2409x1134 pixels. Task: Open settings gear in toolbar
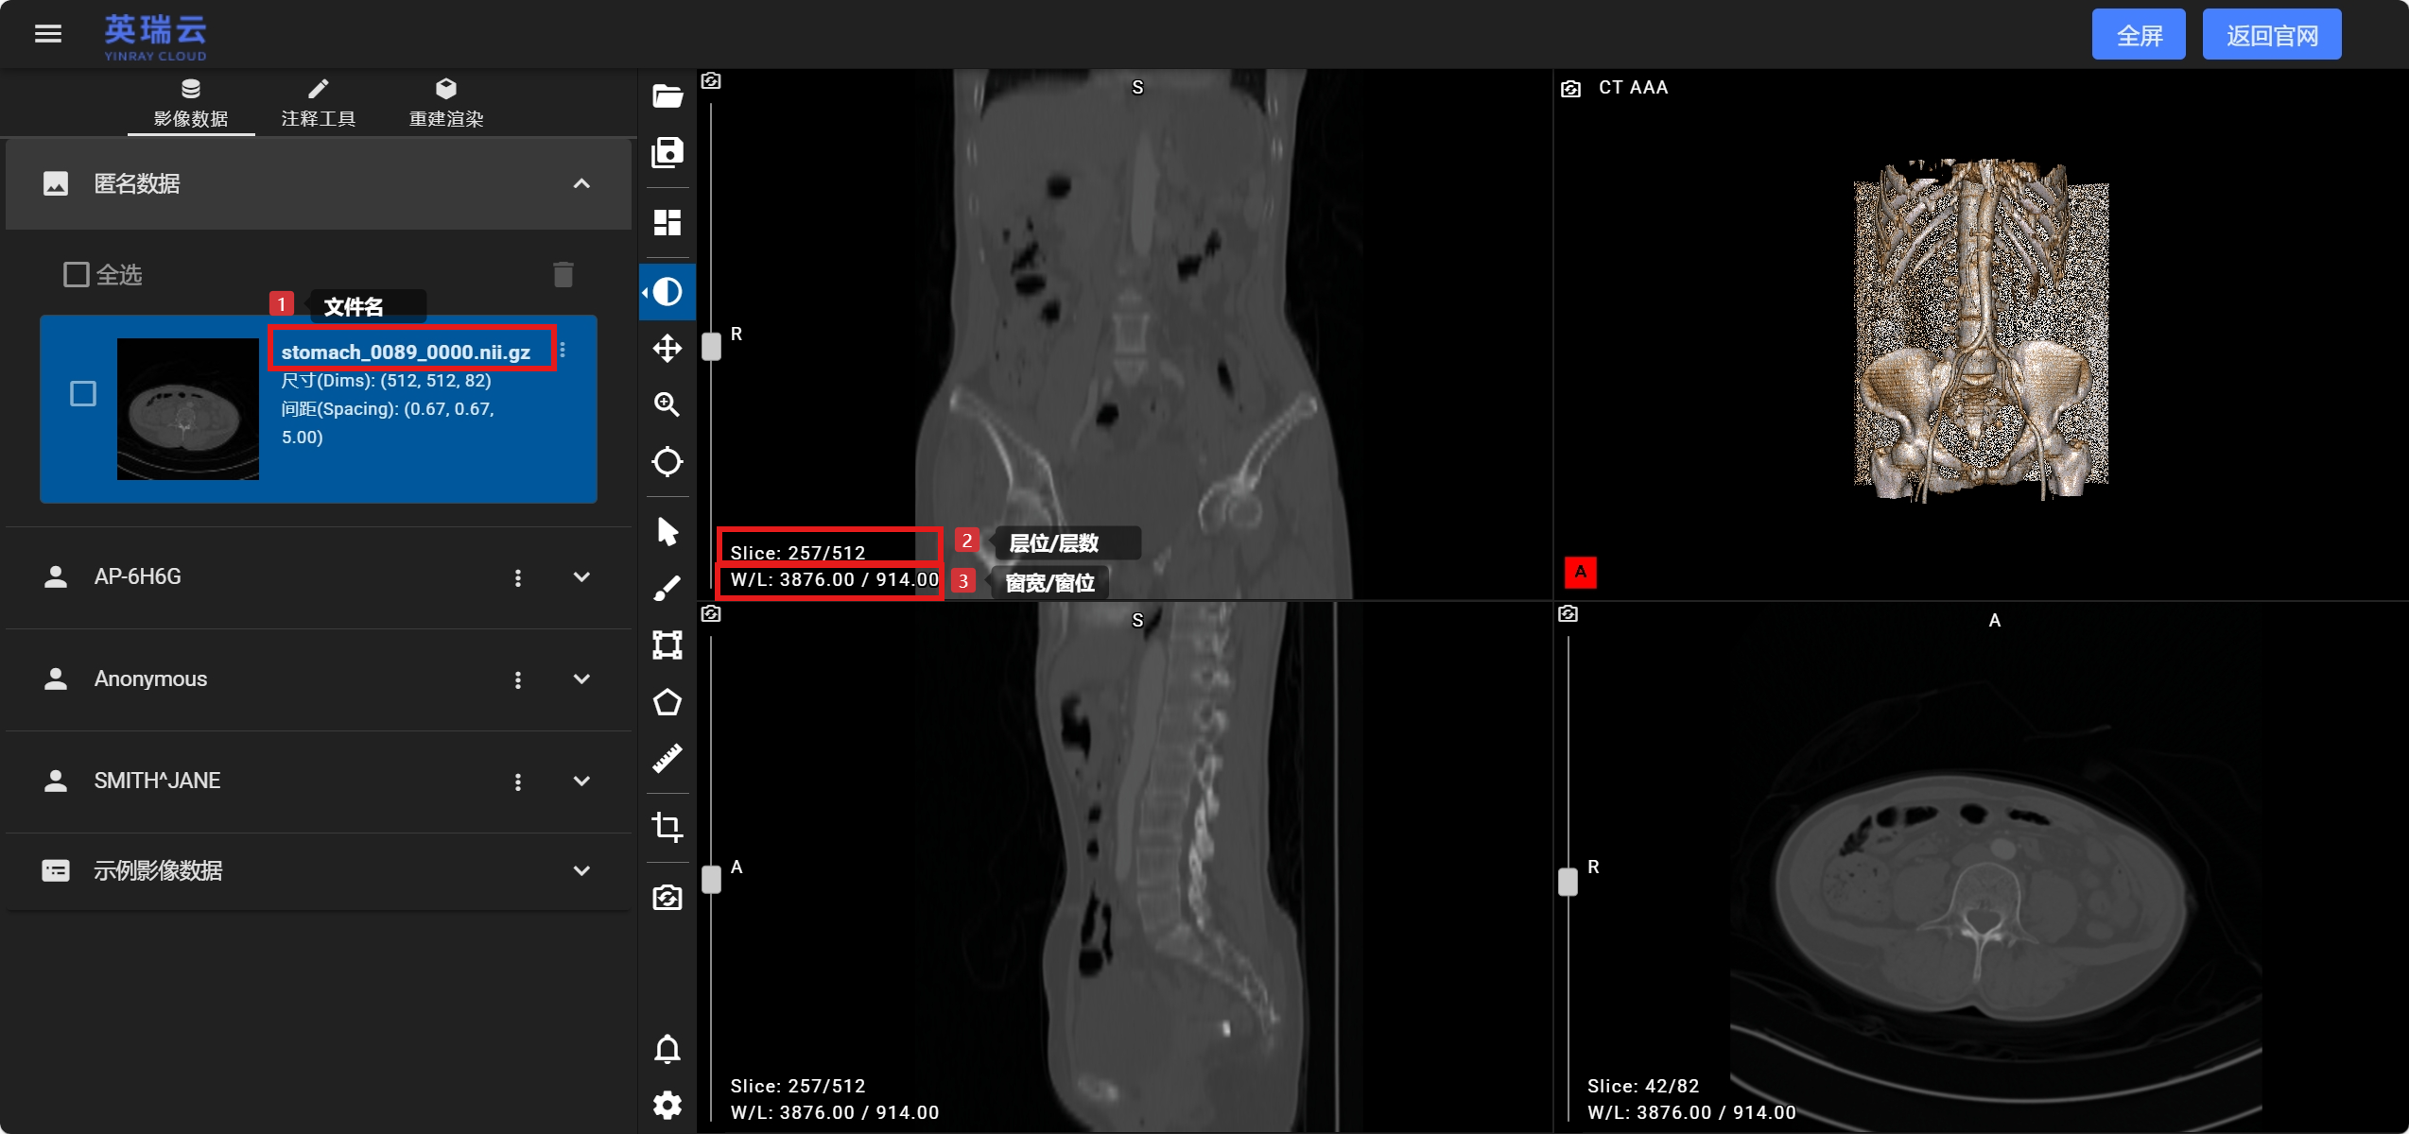click(667, 1105)
